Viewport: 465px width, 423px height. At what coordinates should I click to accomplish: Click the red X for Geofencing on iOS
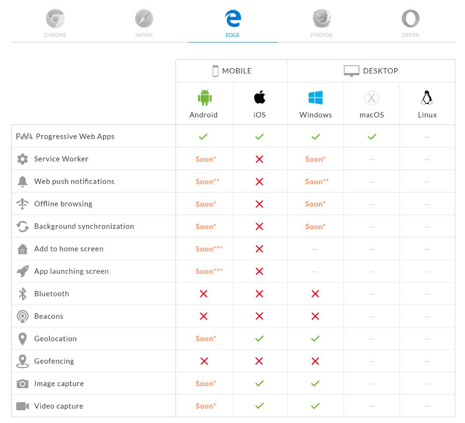(259, 361)
